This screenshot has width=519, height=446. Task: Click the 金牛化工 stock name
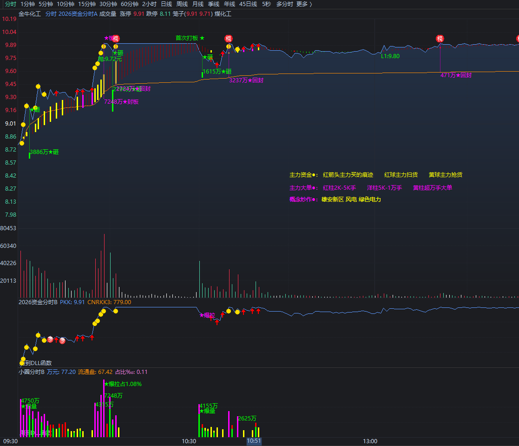tap(30, 14)
